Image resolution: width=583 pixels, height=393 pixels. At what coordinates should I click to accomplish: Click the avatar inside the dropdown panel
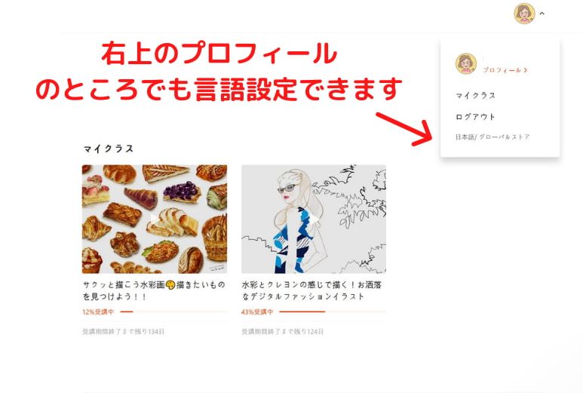click(466, 63)
